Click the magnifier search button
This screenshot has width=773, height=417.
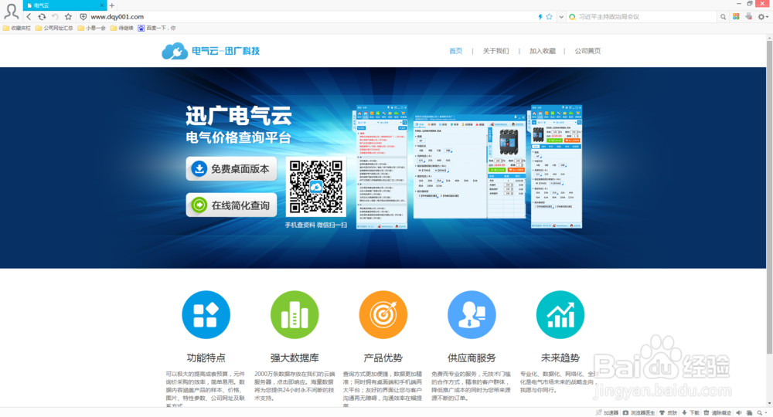723,17
